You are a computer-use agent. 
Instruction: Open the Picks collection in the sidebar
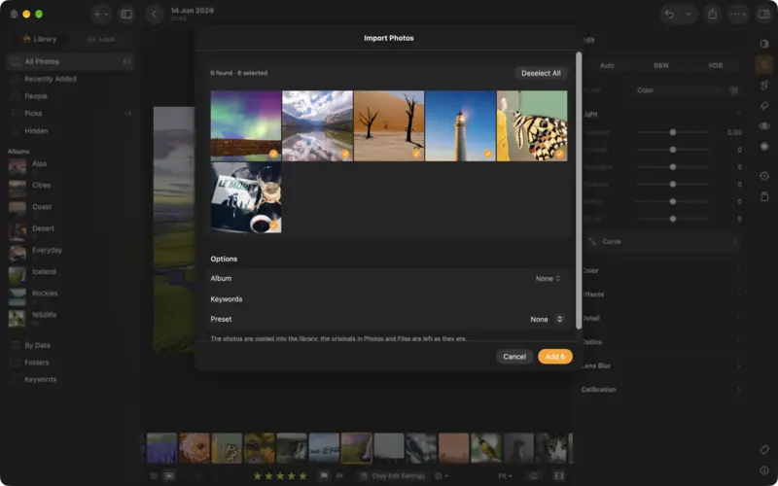click(70, 114)
